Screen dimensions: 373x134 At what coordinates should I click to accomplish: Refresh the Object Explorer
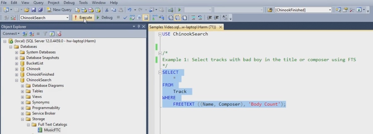52,34
